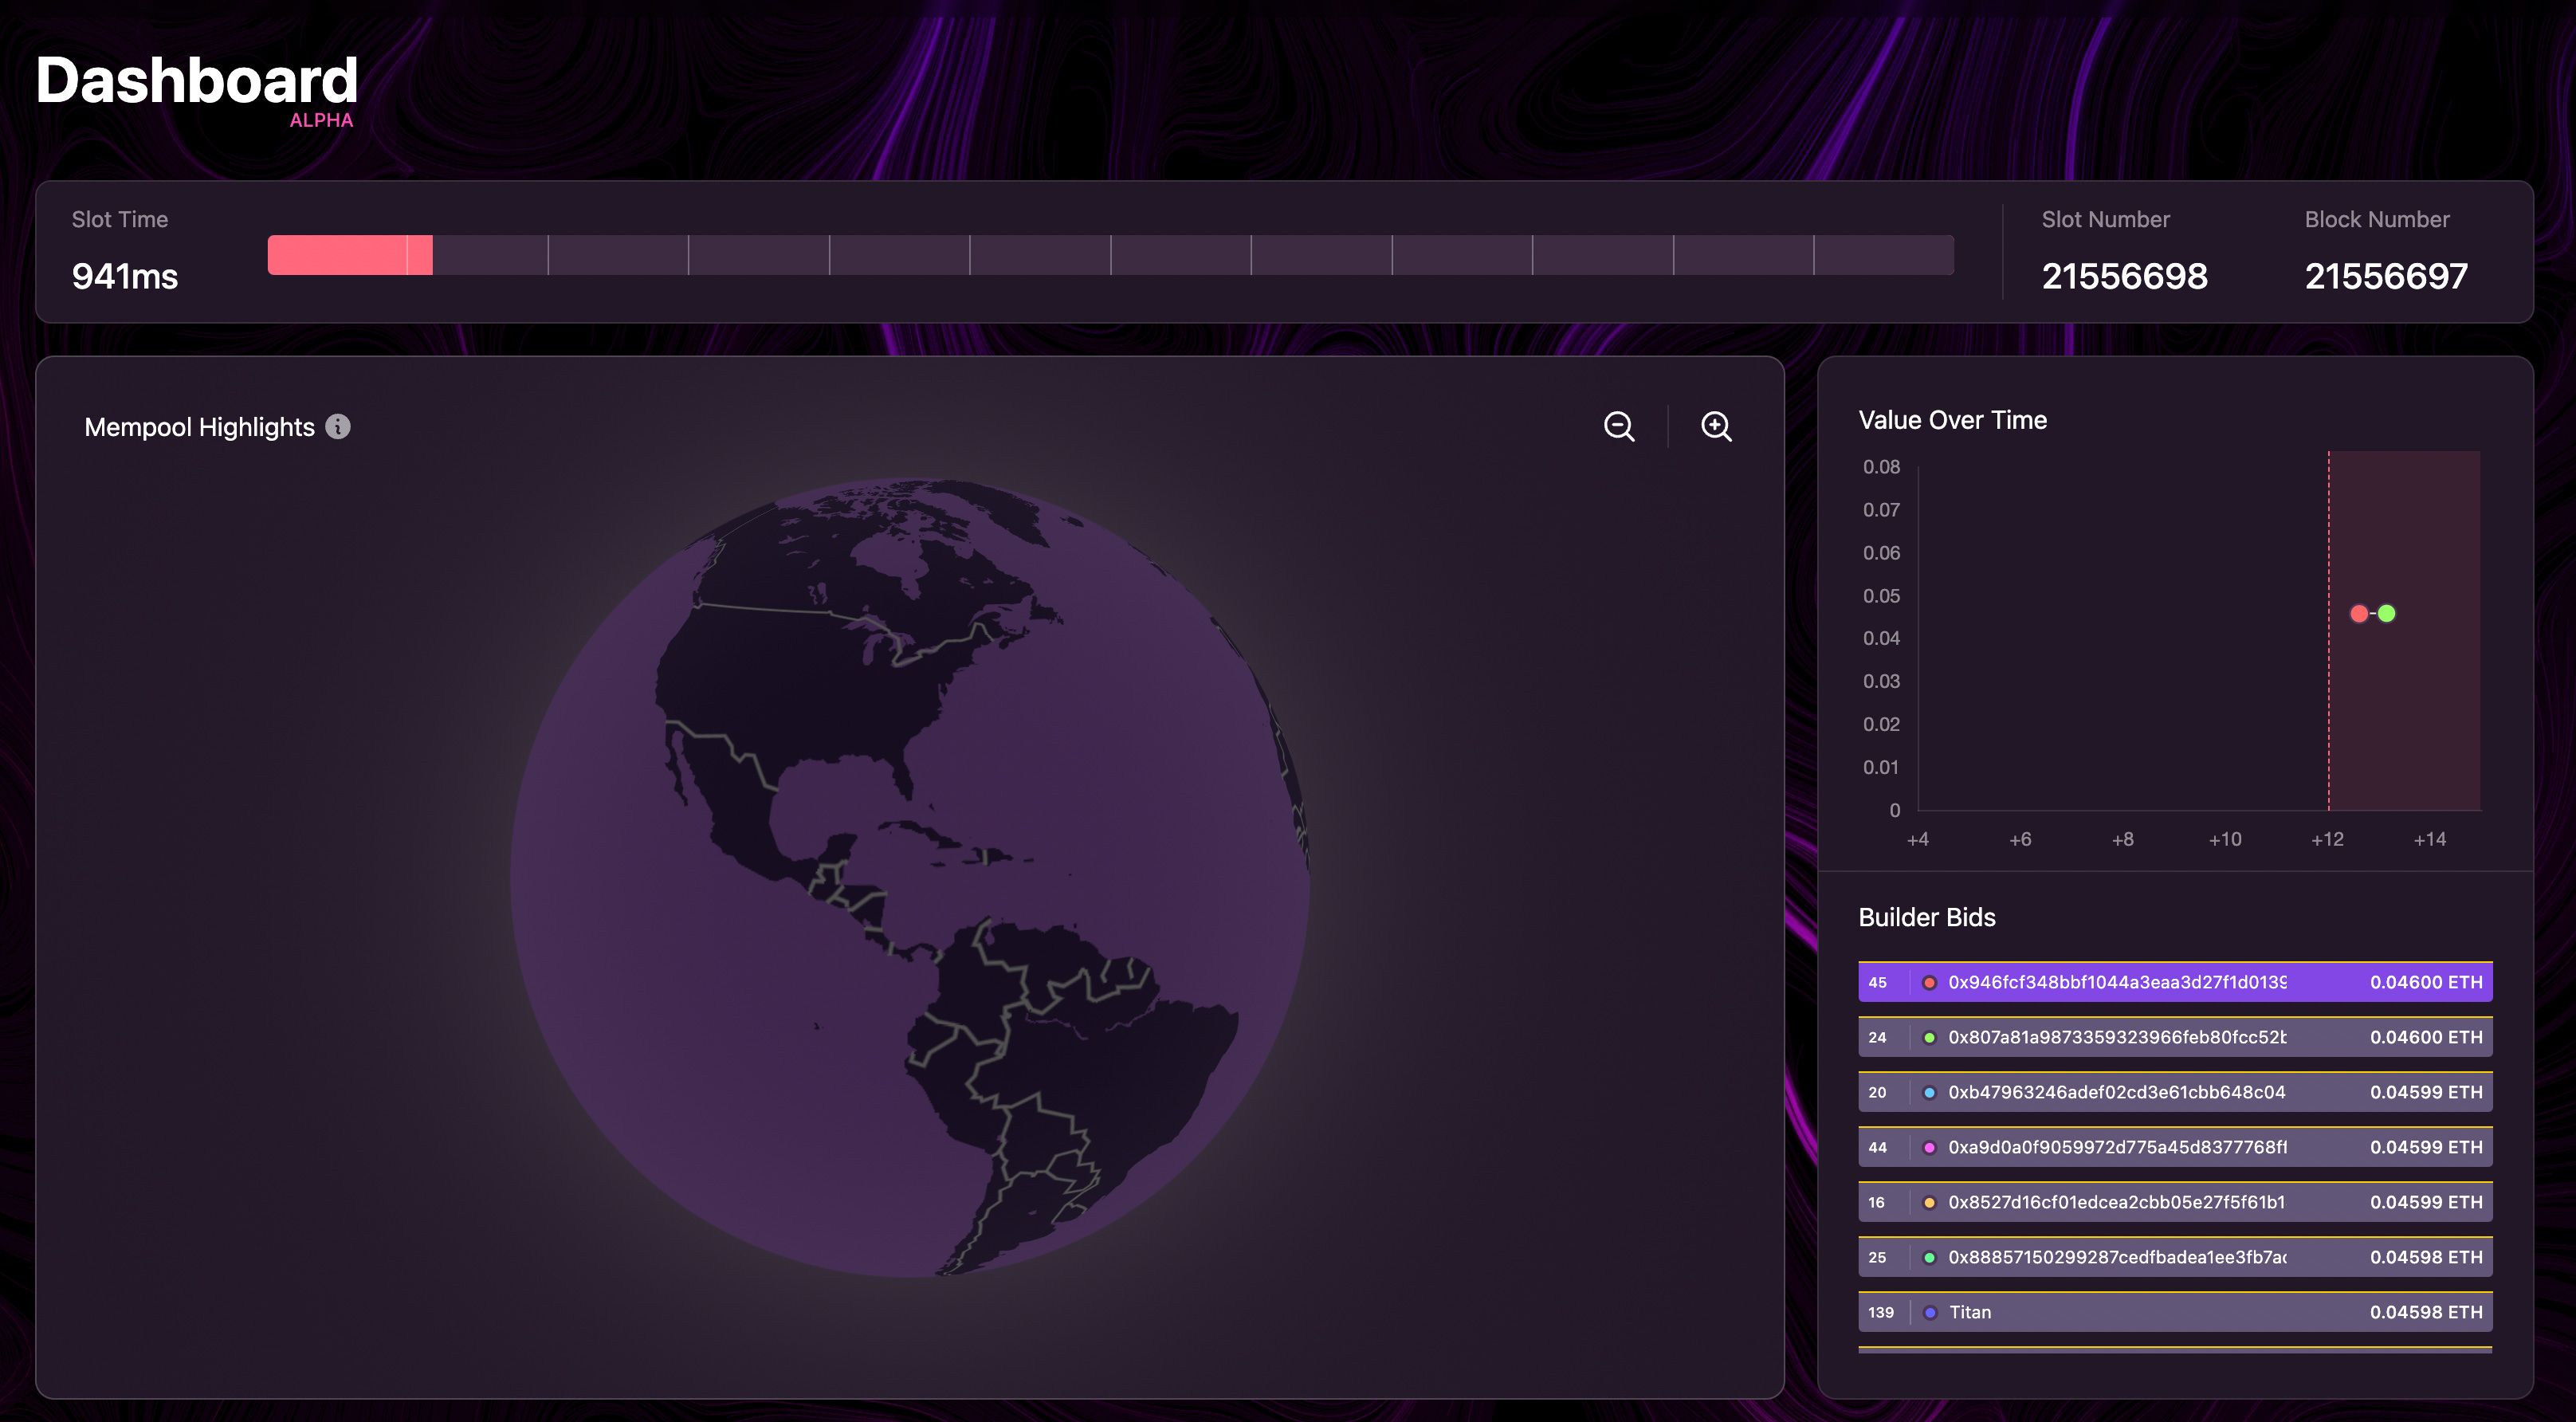Click red dot on Value Over Time chart
This screenshot has width=2576, height=1422.
[2359, 614]
